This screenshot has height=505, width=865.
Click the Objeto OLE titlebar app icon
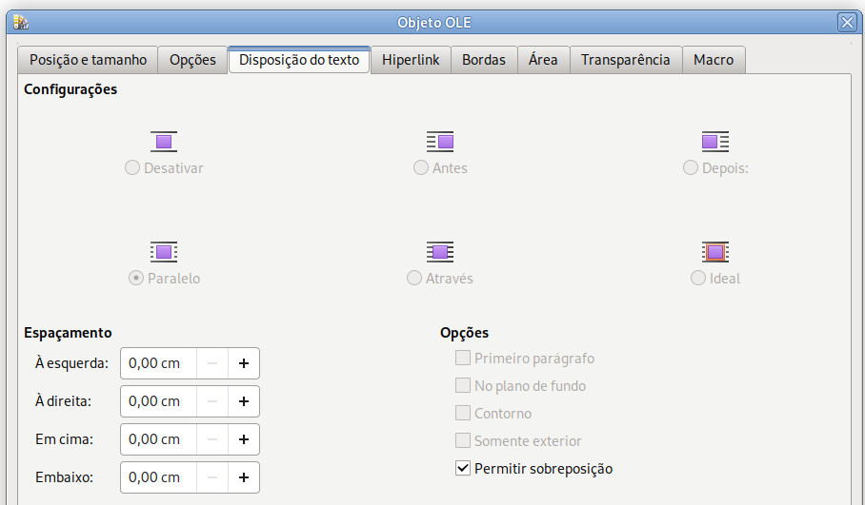(x=21, y=22)
